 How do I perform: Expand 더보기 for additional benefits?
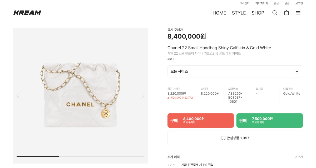point(299,157)
